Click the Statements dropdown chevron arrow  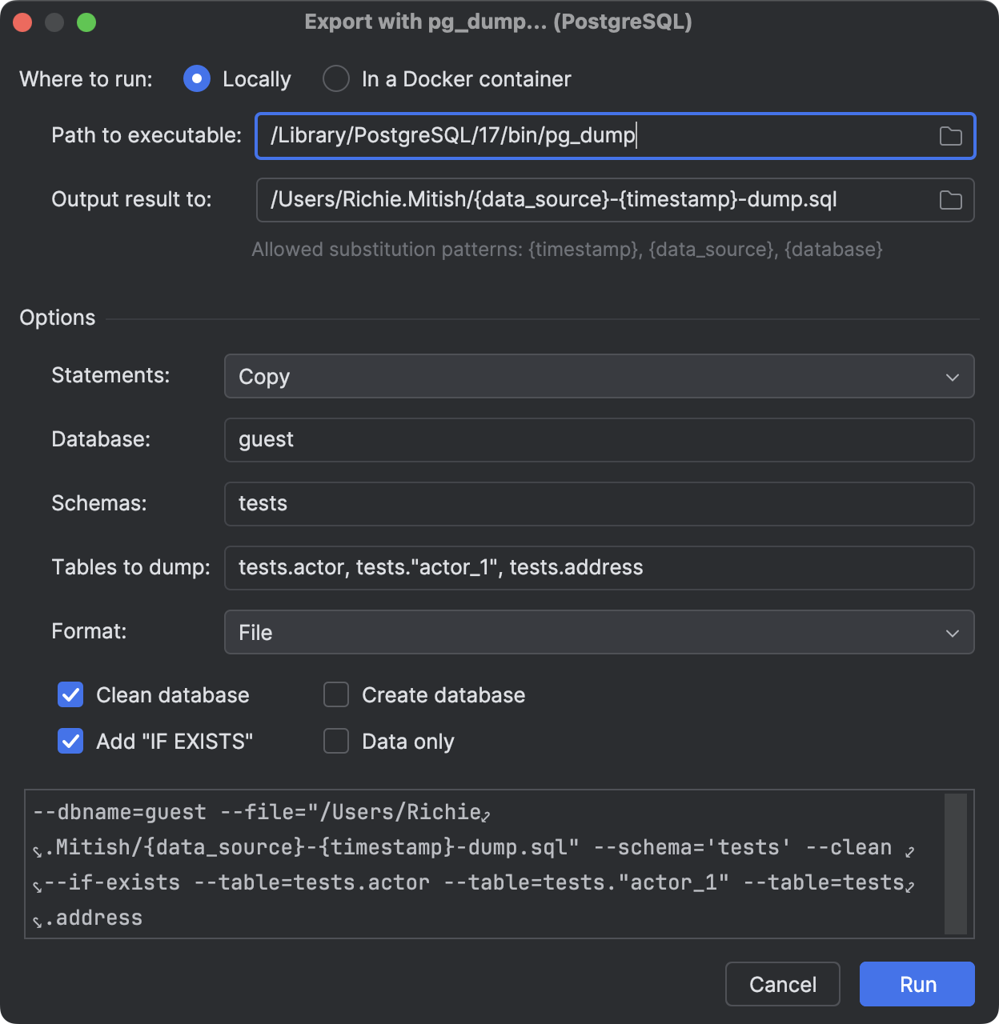953,376
